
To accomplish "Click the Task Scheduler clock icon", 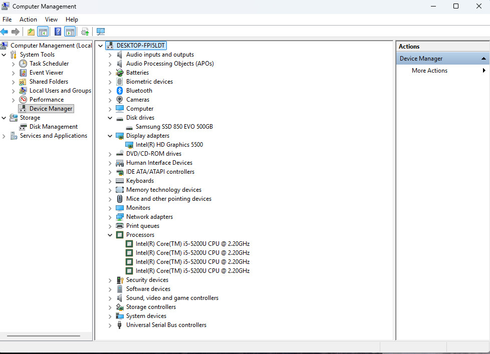I will point(23,64).
